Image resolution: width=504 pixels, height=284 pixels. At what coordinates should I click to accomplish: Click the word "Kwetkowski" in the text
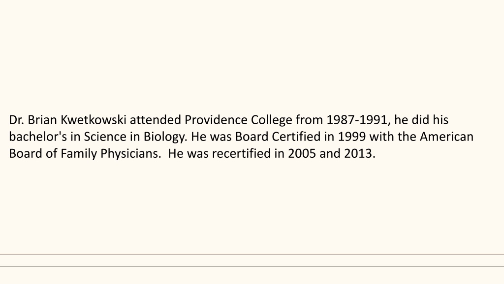(x=93, y=120)
